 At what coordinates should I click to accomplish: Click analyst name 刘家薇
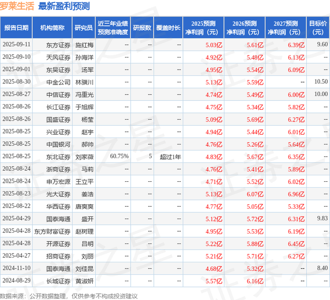(x=84, y=157)
